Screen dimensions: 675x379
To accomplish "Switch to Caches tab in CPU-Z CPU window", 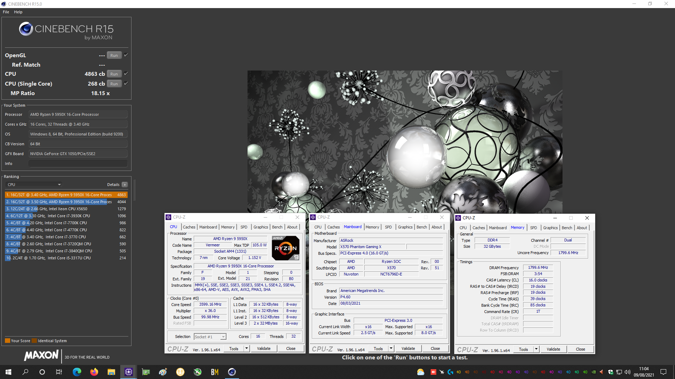I will click(x=189, y=227).
